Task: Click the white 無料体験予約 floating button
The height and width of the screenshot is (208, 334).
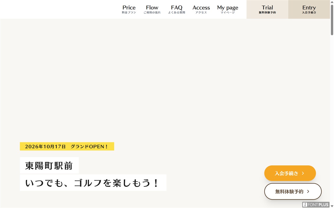Action: click(293, 191)
